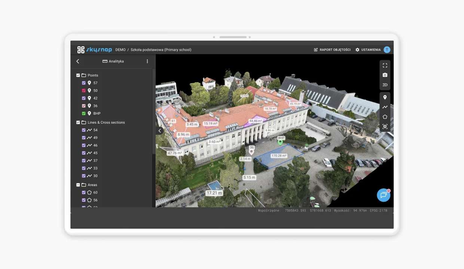Toggle the Points folder checkbox

pyautogui.click(x=78, y=75)
